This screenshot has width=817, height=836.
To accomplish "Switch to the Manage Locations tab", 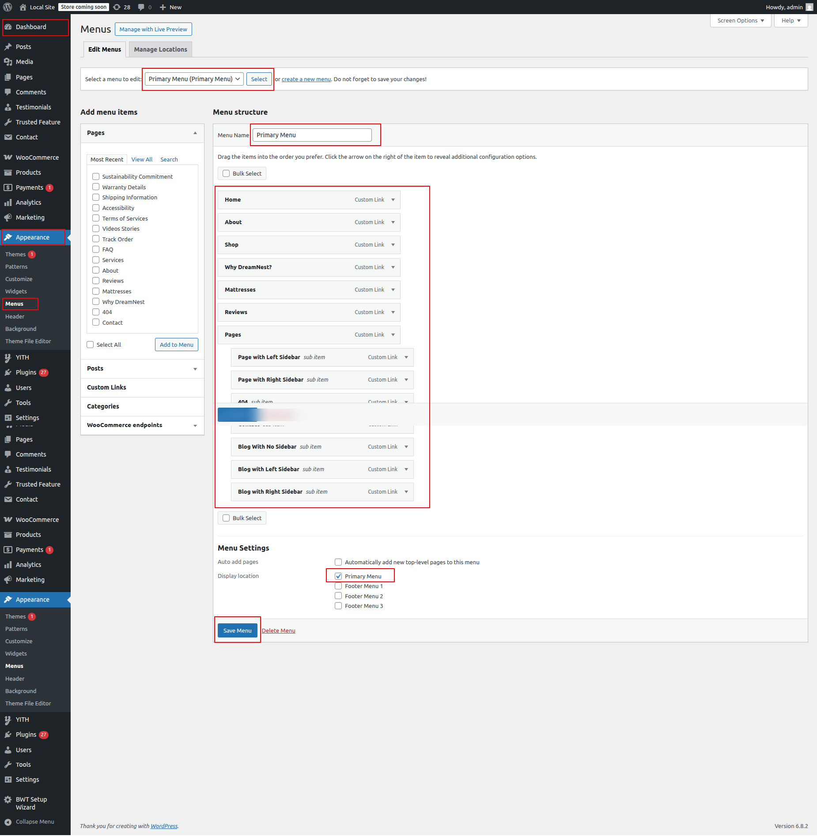I will [160, 49].
